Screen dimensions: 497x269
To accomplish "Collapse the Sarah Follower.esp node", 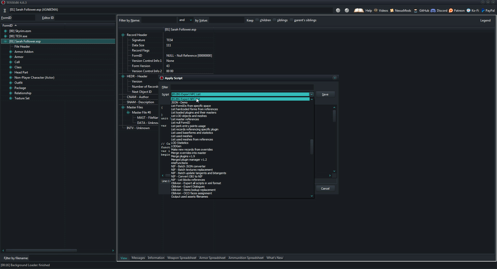I will click(x=5, y=41).
